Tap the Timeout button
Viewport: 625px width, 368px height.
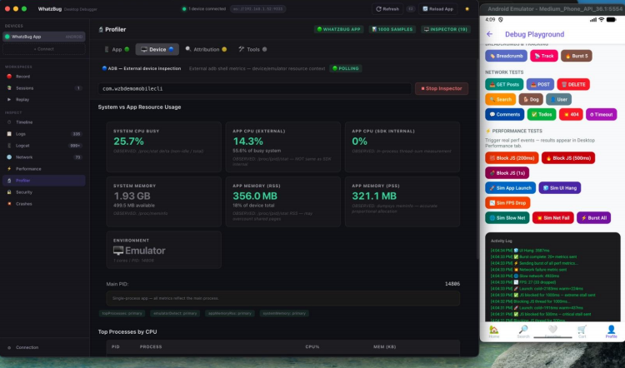point(601,114)
